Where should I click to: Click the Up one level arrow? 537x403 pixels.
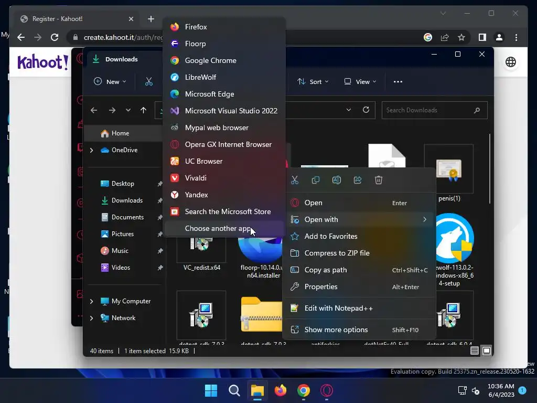coord(144,110)
